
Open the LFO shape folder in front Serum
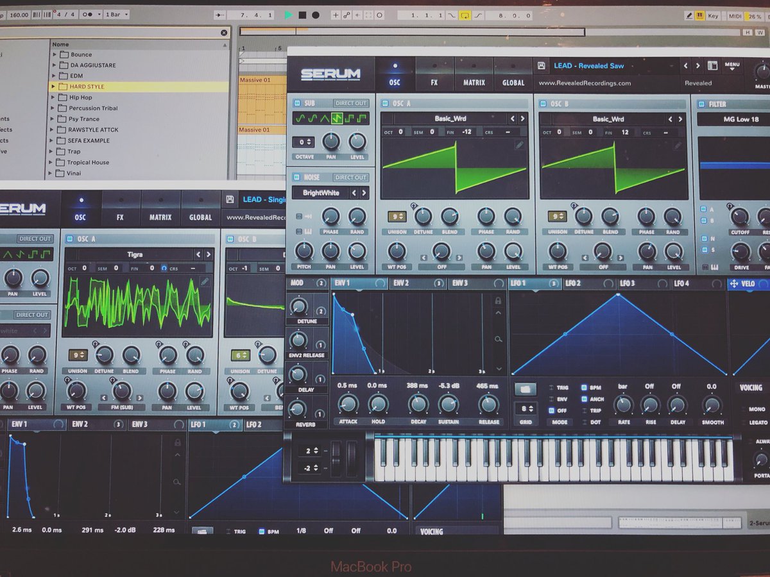(525, 389)
